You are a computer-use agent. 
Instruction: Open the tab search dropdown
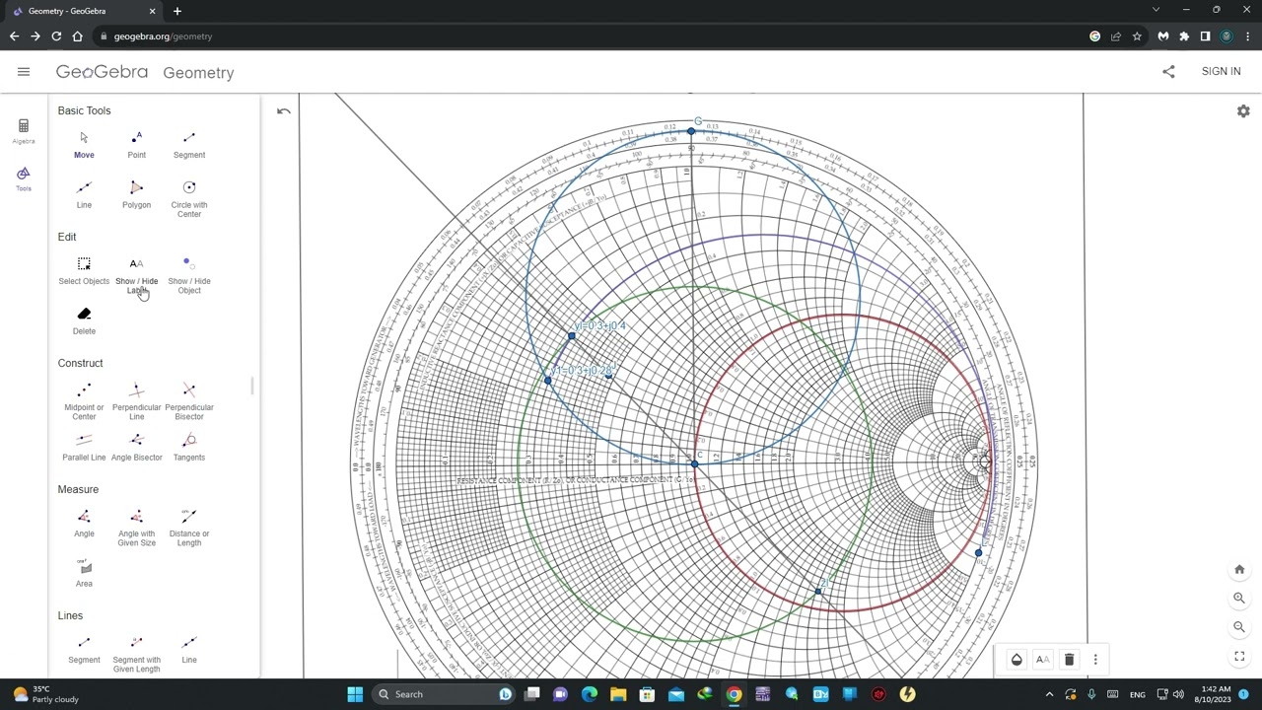pyautogui.click(x=1156, y=10)
